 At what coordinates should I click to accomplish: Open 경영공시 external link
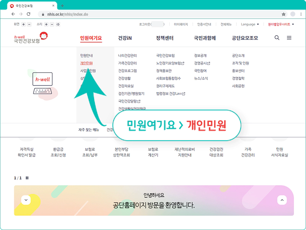[x=202, y=63]
